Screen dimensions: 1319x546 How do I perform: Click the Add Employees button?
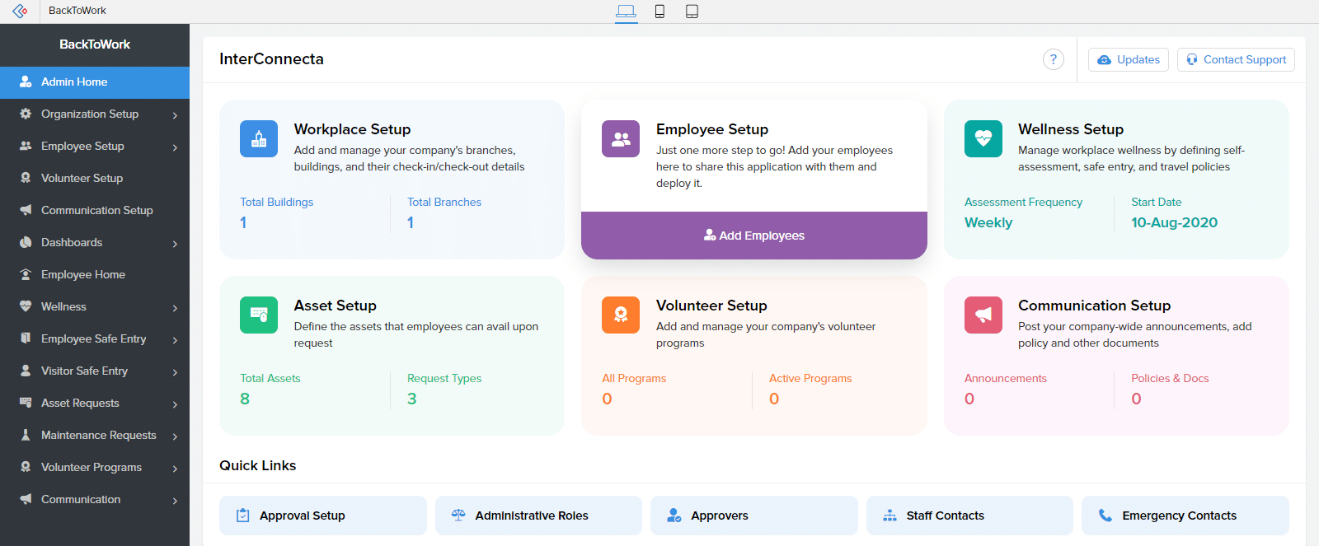coord(754,236)
